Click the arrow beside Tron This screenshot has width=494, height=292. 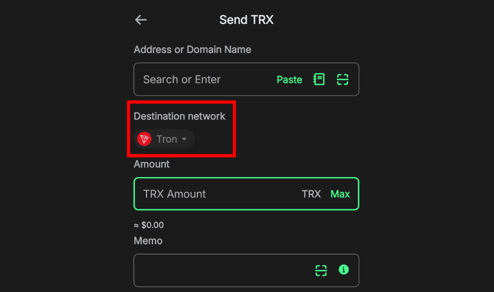[184, 139]
